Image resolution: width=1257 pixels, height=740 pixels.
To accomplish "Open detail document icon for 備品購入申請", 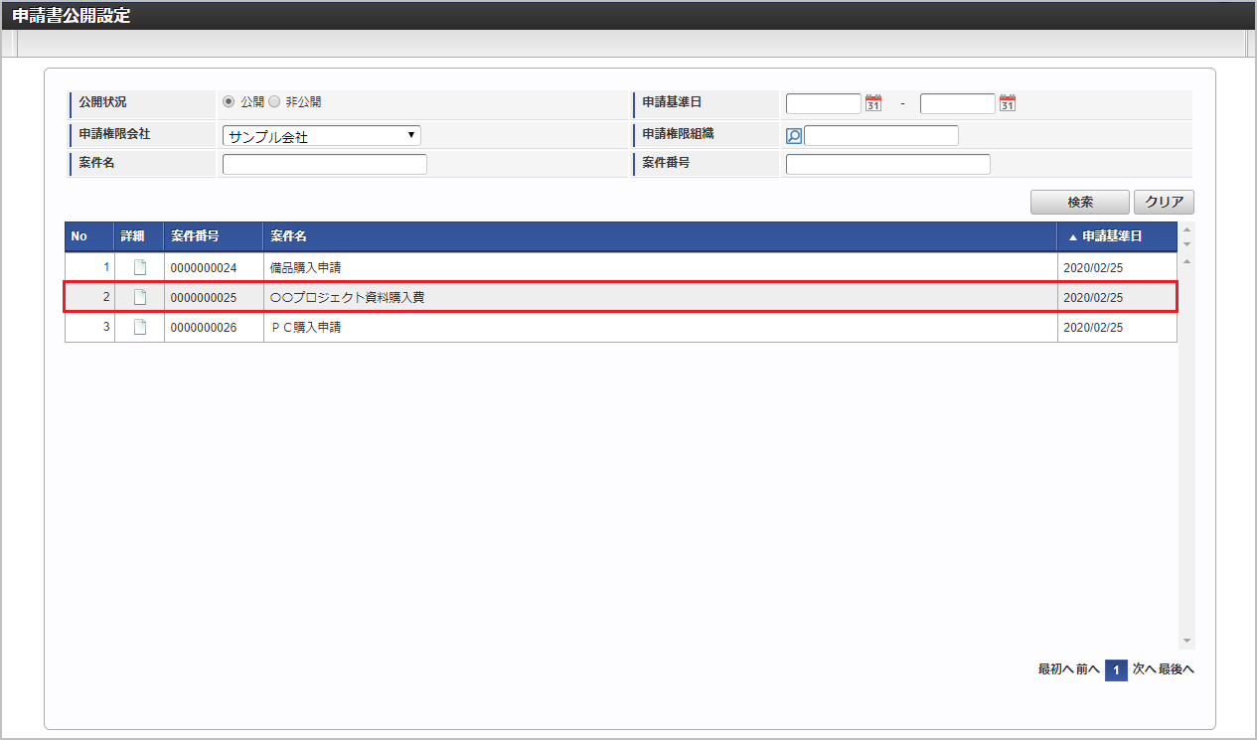I will click(x=140, y=267).
